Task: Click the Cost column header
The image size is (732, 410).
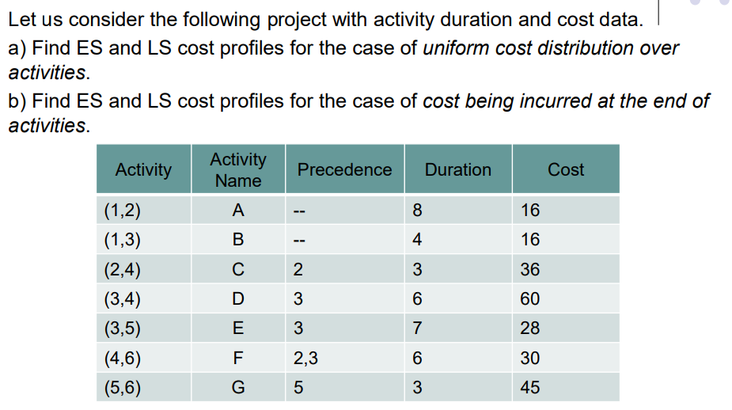Action: [x=566, y=169]
